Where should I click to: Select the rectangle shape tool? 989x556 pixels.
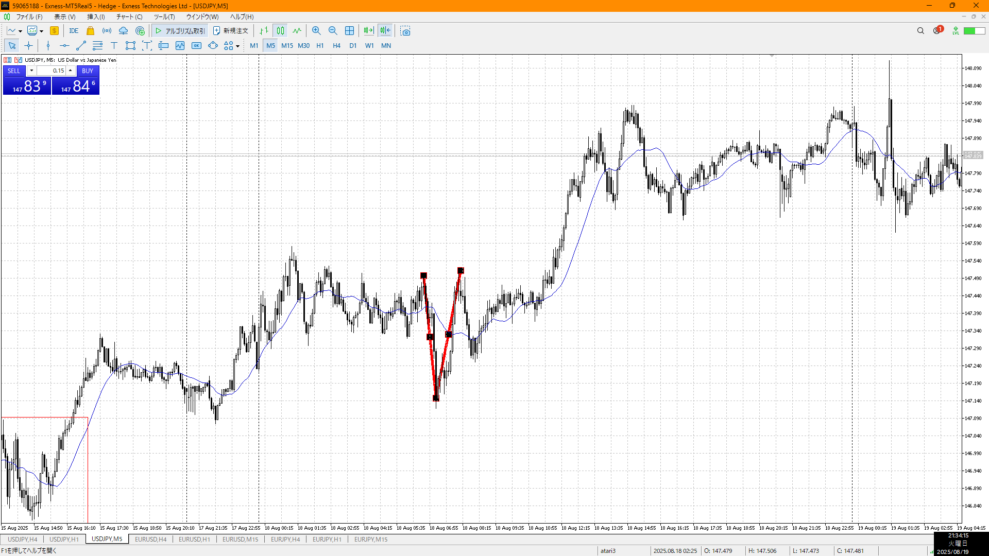click(x=130, y=46)
